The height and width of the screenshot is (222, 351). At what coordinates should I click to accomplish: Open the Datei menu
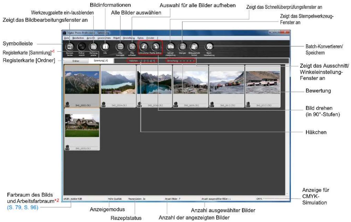click(x=67, y=38)
